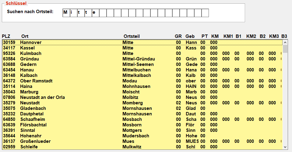Click the first search box containing M
Screen dimensions: 292x152
tap(66, 13)
